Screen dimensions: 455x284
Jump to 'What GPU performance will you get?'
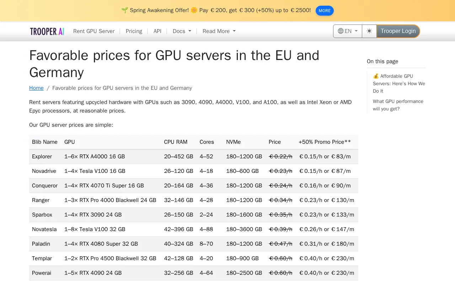pyautogui.click(x=398, y=105)
